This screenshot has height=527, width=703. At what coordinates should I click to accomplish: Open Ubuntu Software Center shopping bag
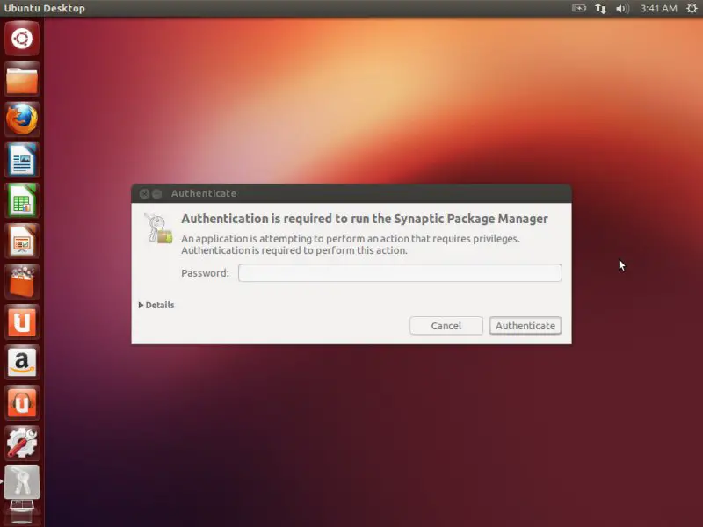coord(22,281)
